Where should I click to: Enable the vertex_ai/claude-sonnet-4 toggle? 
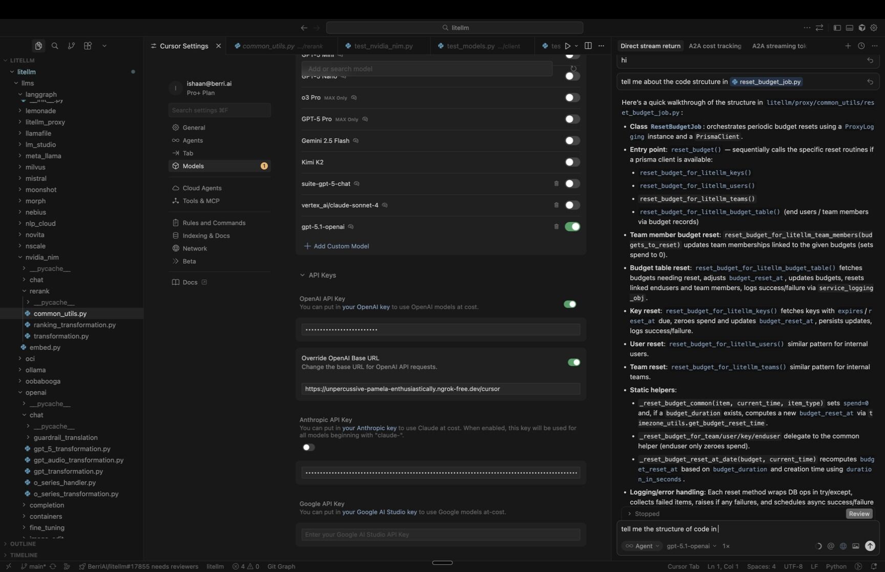572,205
